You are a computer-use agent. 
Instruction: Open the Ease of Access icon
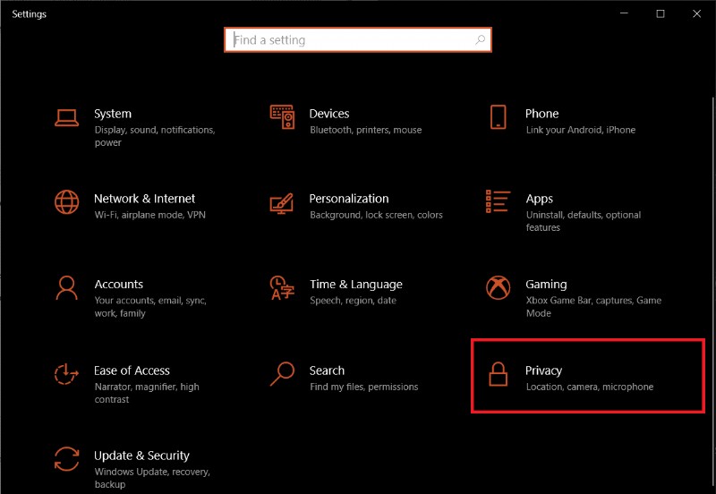tap(66, 374)
